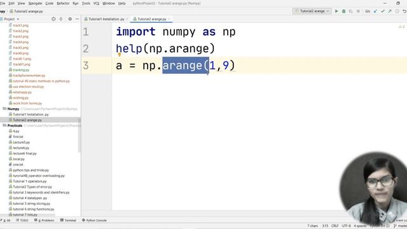Collapse the Numpy project folder

[4, 109]
